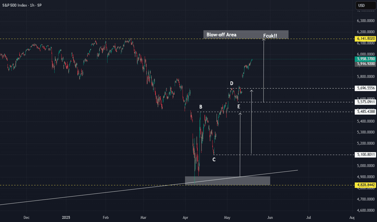Click the 5,485.4388 price level label
Viewport: 377px width, 222px height.
pos(366,111)
